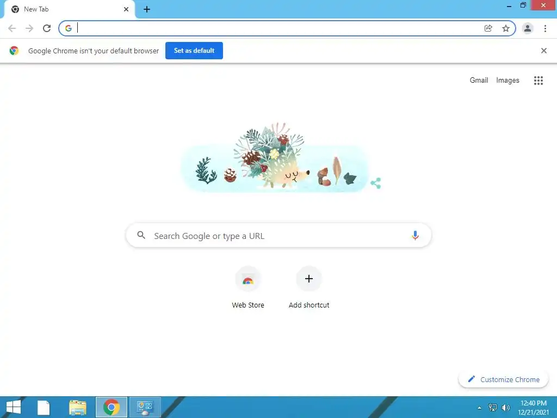Share the Doodle via share icon
Screen dimensions: 557x418
(x=376, y=183)
